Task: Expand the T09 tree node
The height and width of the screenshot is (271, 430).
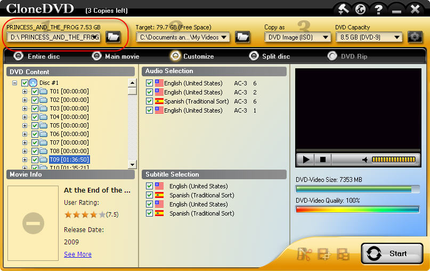Action: click(25, 160)
